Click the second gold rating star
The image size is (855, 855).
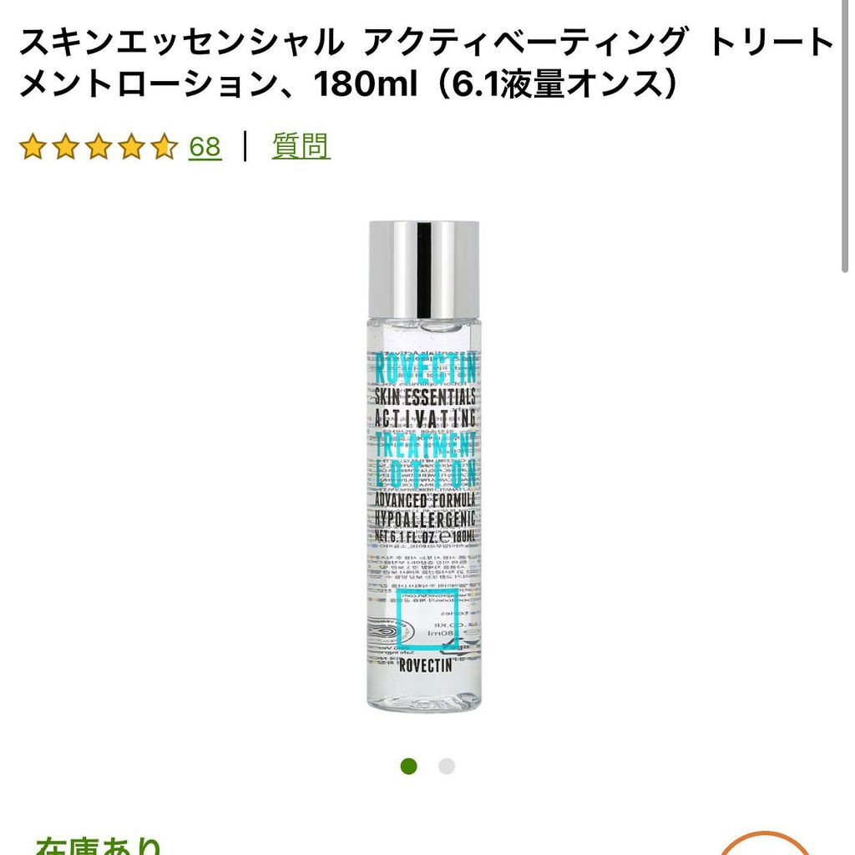click(65, 147)
